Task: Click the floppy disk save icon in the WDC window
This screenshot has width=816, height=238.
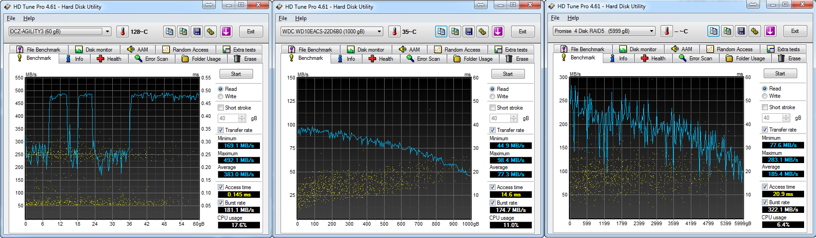Action: click(x=469, y=32)
